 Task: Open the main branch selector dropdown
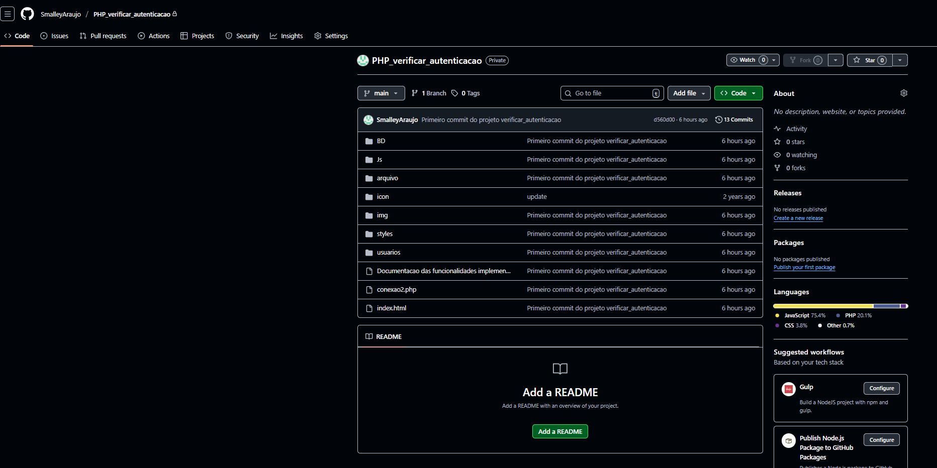pos(381,93)
